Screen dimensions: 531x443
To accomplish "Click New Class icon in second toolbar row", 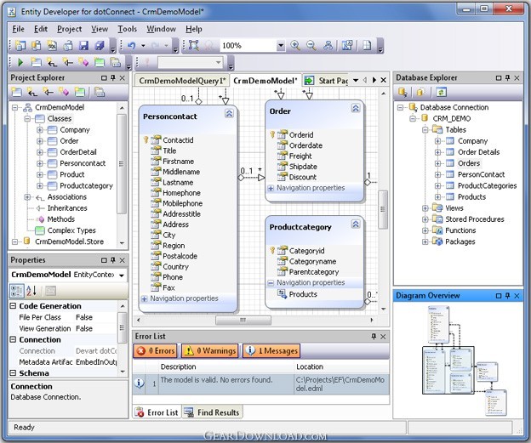I will pyautogui.click(x=36, y=63).
